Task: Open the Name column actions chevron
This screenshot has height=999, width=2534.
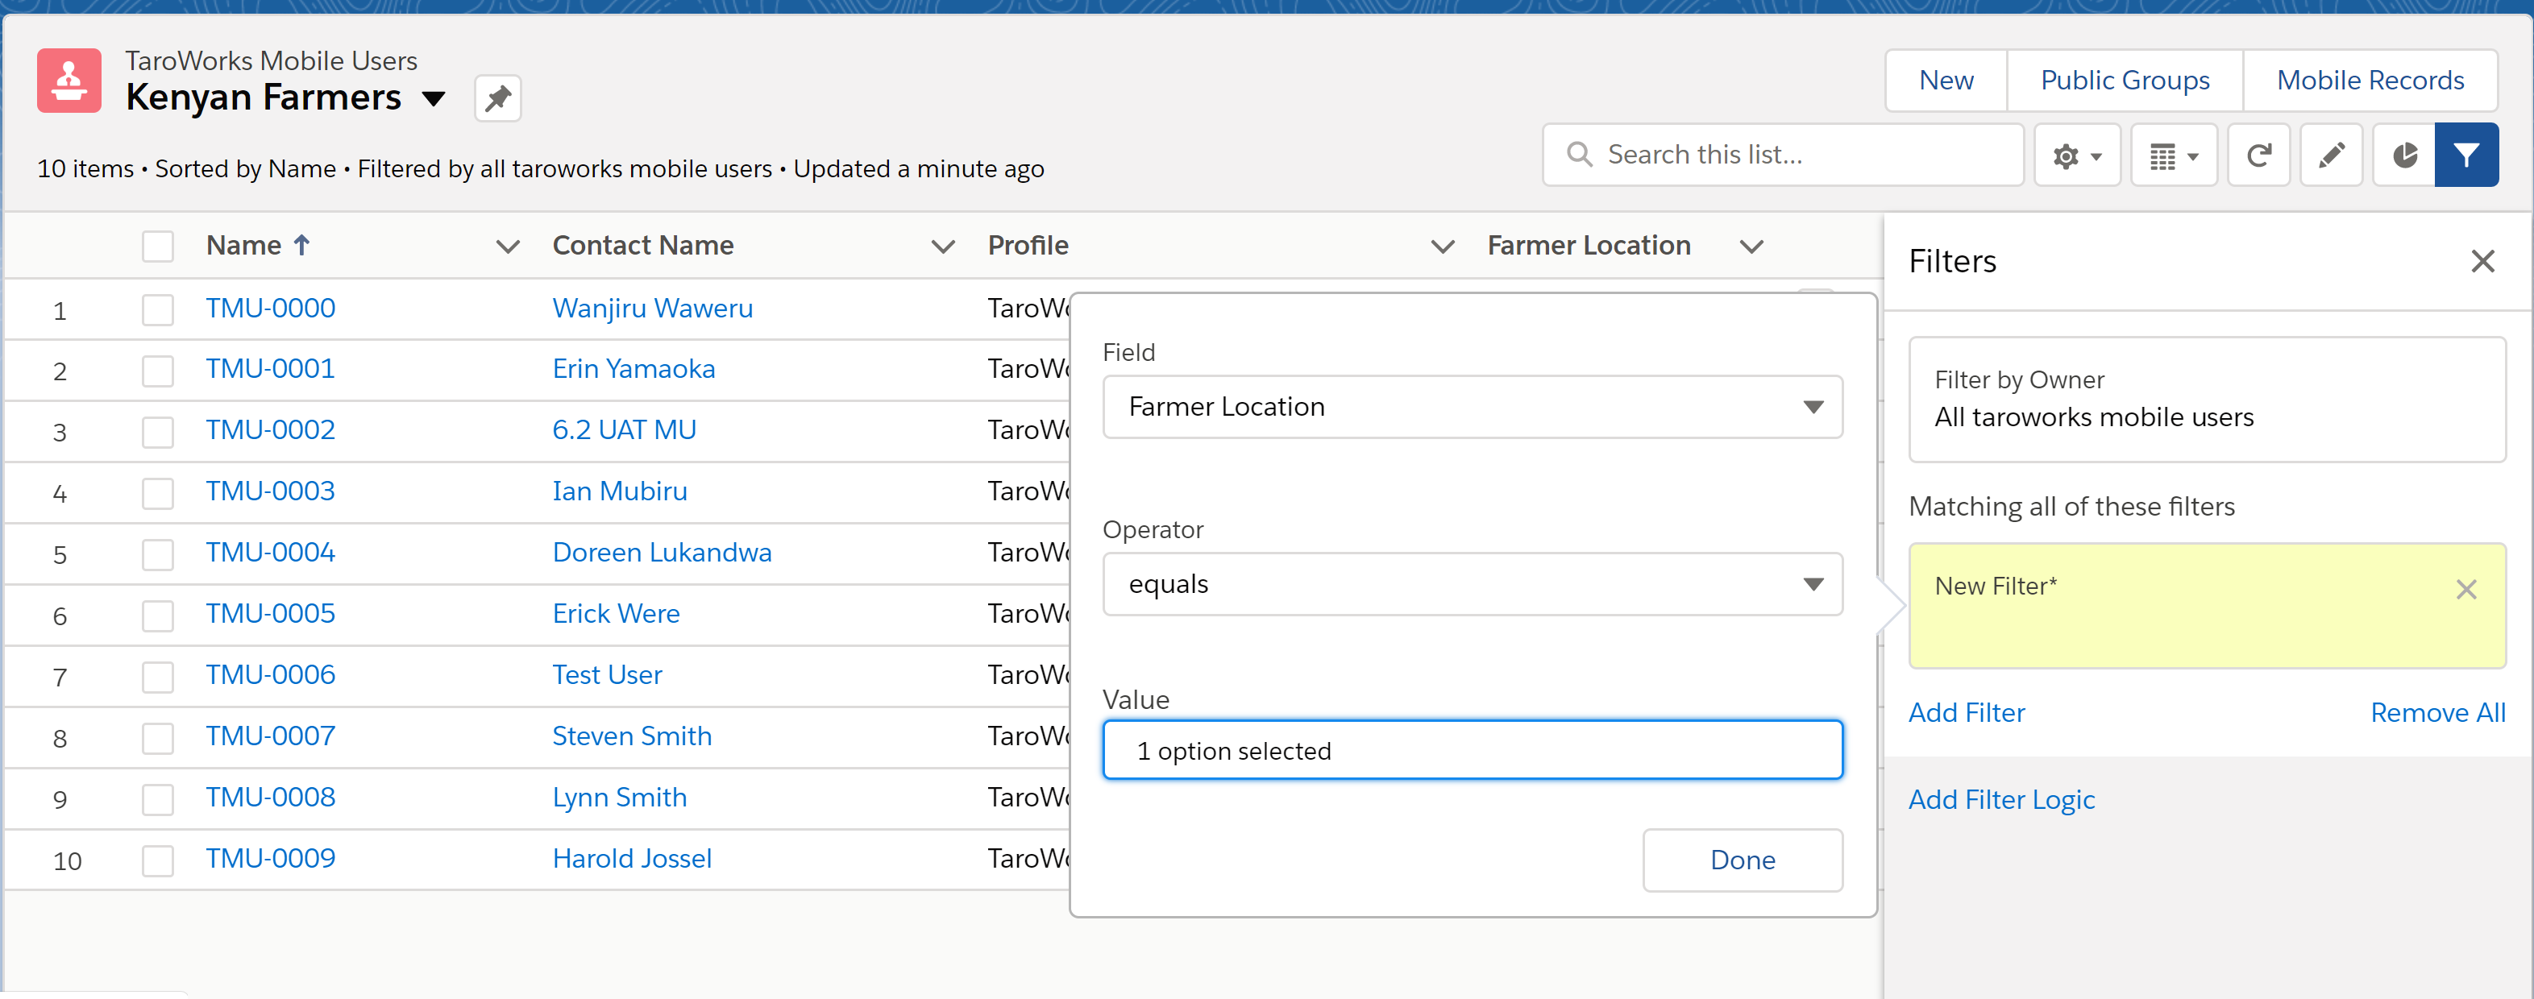Action: click(x=508, y=246)
